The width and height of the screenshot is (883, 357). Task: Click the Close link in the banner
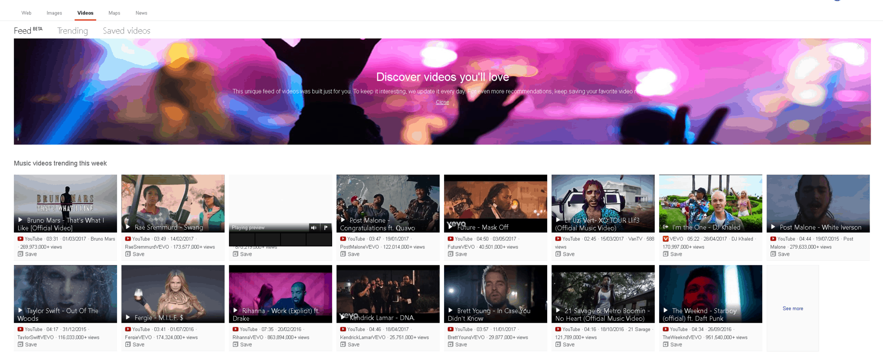pos(442,102)
